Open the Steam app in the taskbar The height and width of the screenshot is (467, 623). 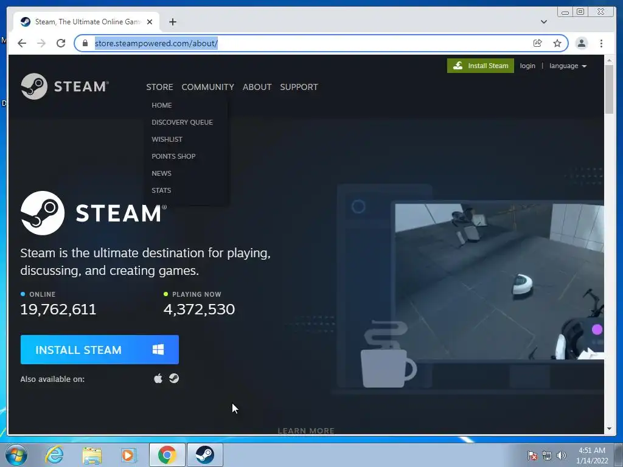tap(204, 455)
